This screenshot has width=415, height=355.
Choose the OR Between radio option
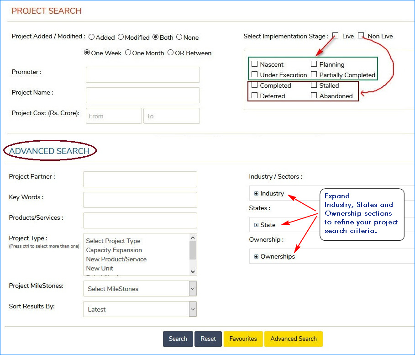point(171,53)
